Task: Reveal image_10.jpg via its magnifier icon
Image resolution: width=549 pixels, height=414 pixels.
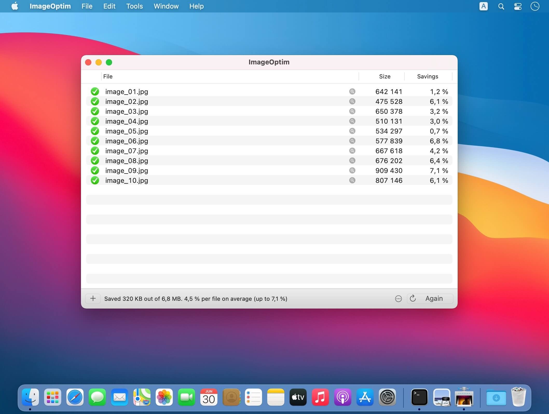Action: click(352, 180)
